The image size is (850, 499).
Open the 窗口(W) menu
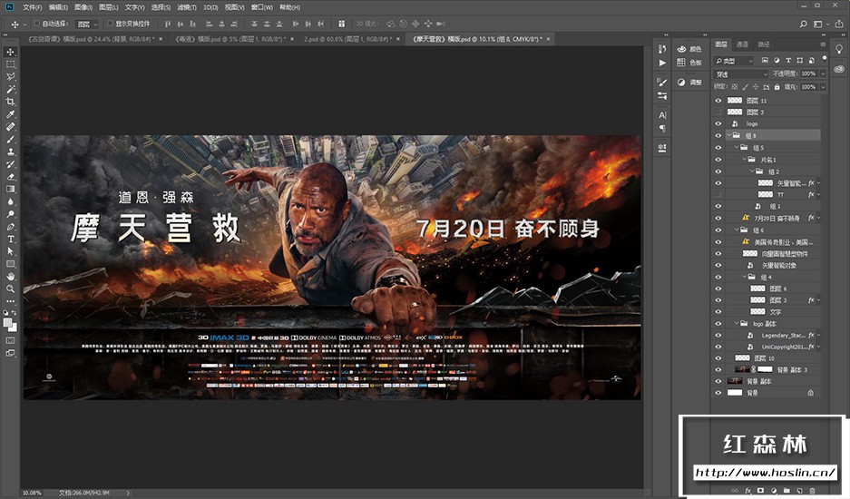click(262, 7)
